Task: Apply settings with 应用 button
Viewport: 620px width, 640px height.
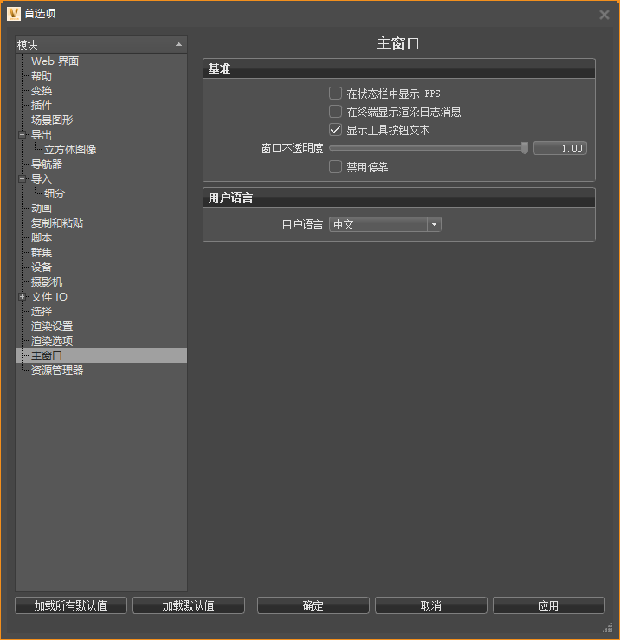Action: (549, 605)
